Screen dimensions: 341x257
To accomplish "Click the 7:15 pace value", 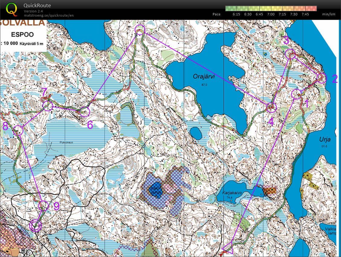I will pos(282,14).
